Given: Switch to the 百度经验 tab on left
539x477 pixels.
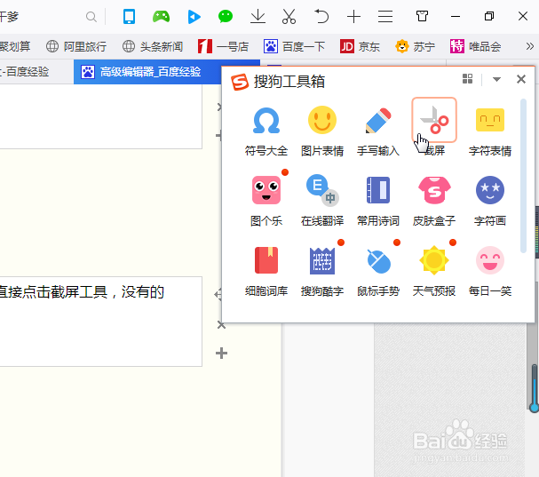Looking at the screenshot, I should pyautogui.click(x=36, y=72).
